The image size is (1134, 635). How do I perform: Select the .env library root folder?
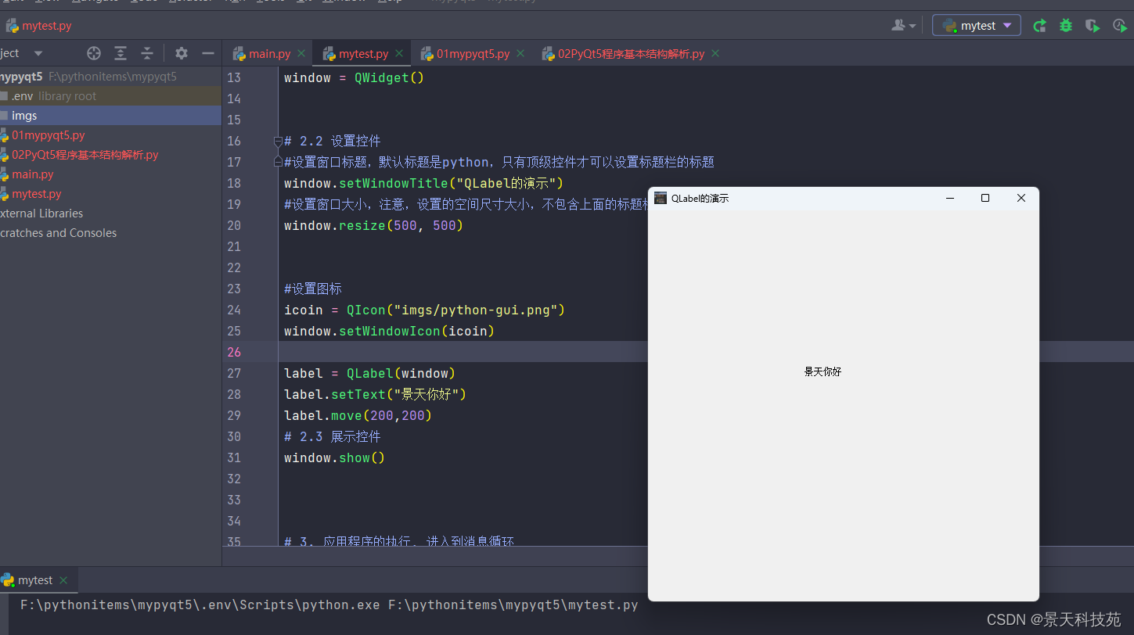tap(110, 96)
